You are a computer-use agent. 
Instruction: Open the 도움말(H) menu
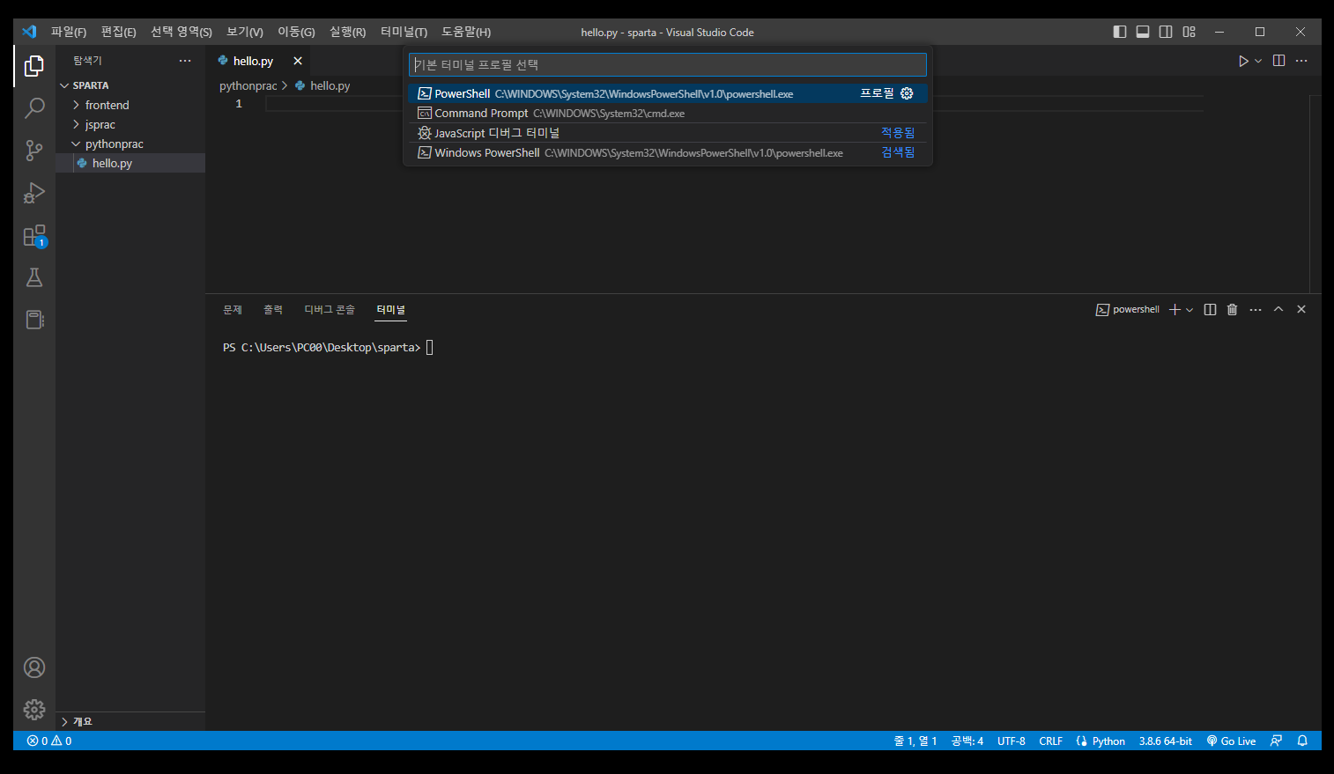click(466, 32)
